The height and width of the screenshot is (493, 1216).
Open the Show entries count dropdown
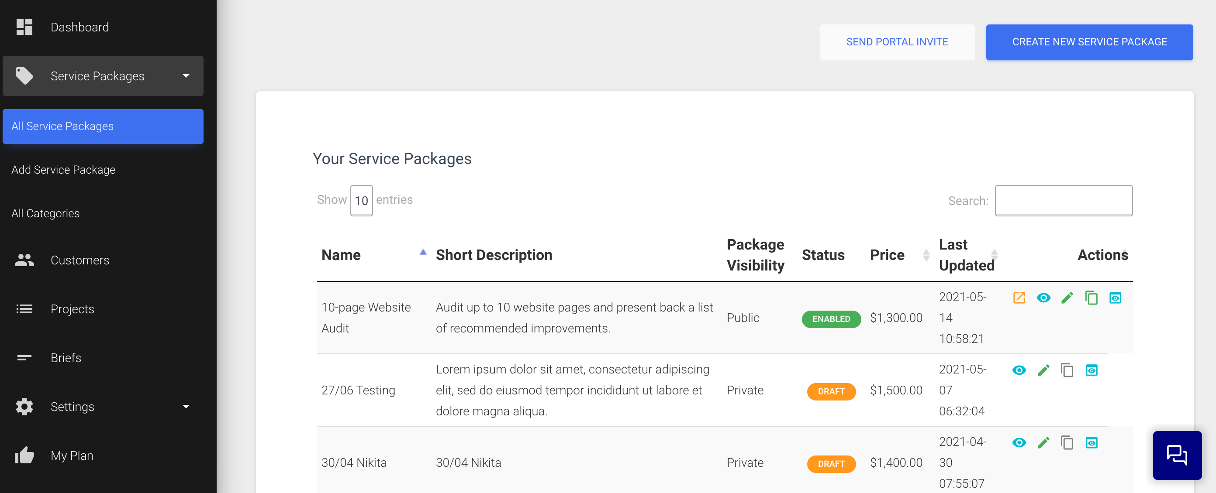pos(361,201)
